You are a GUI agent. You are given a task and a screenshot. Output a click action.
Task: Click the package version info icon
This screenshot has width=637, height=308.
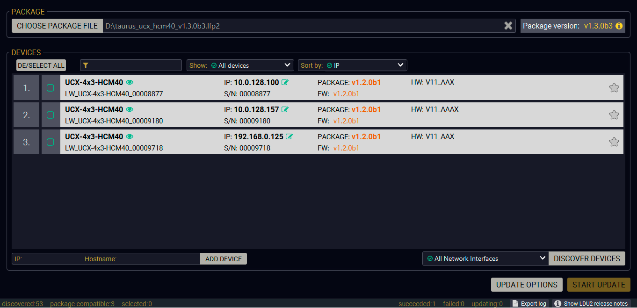(x=619, y=26)
